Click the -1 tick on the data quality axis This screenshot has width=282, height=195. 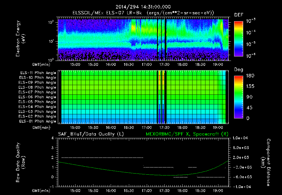pyautogui.click(x=51, y=187)
